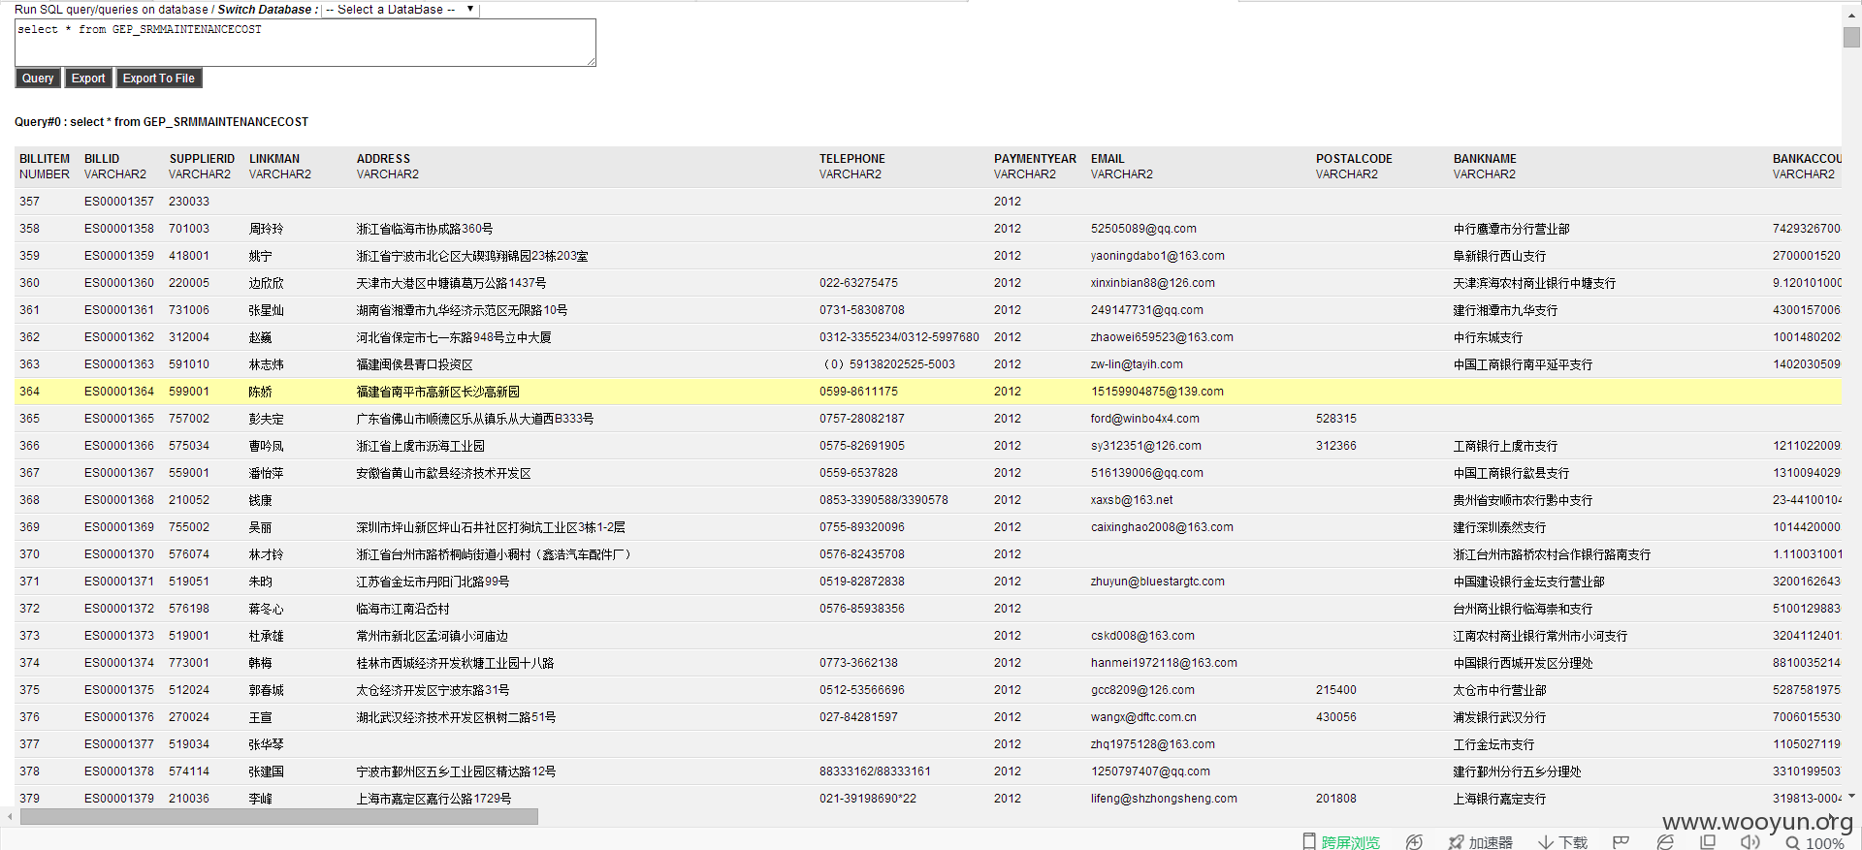Image resolution: width=1862 pixels, height=850 pixels.
Task: Click bank name 上海银行嘉定支行
Action: coord(1500,799)
